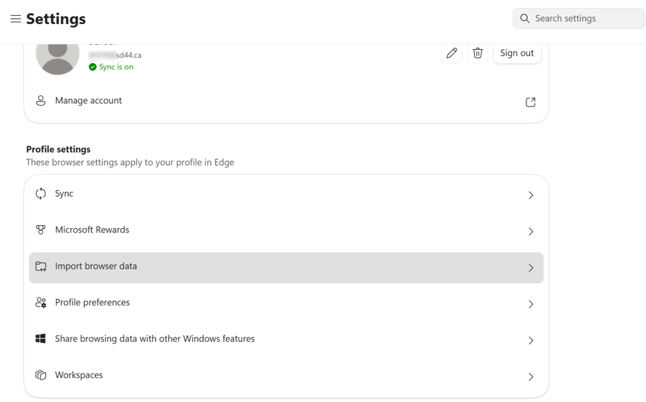Open Microsoft Rewards settings
This screenshot has width=646, height=402.
pyautogui.click(x=286, y=230)
